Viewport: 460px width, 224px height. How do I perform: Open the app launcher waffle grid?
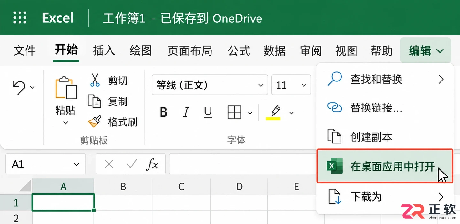click(19, 18)
